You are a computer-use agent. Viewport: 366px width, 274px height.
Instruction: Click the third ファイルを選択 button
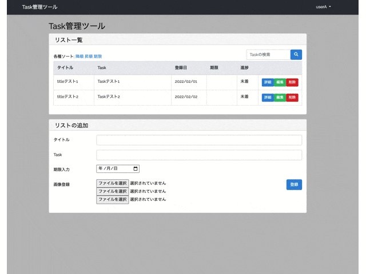coord(113,200)
